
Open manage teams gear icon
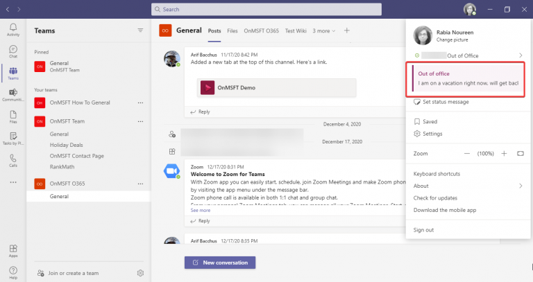tap(140, 273)
